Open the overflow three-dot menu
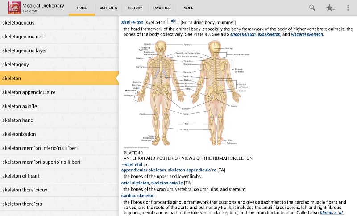The image size is (357, 216). pyautogui.click(x=348, y=8)
